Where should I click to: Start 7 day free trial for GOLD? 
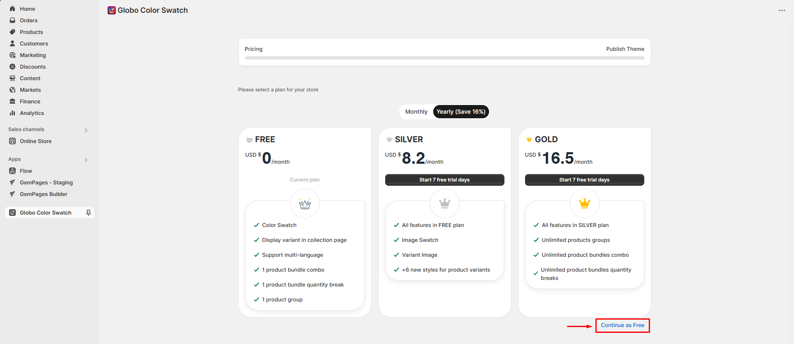tap(584, 180)
